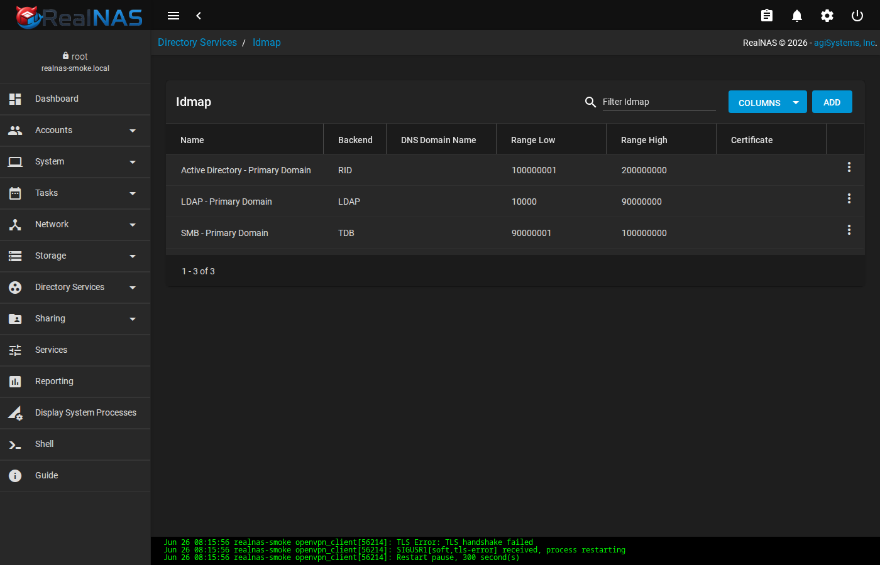
Task: Collapse sidebar with back chevron icon
Action: (x=199, y=16)
